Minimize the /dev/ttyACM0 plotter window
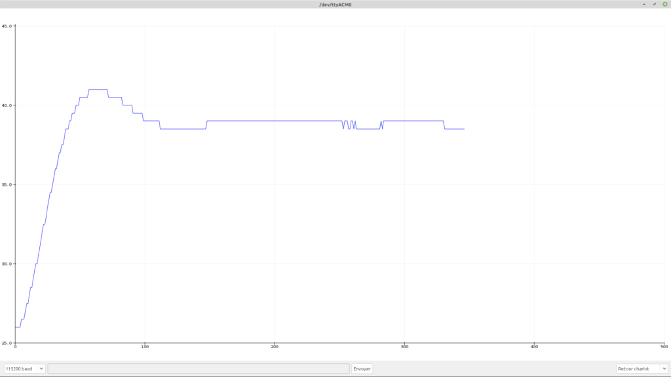 [x=644, y=5]
